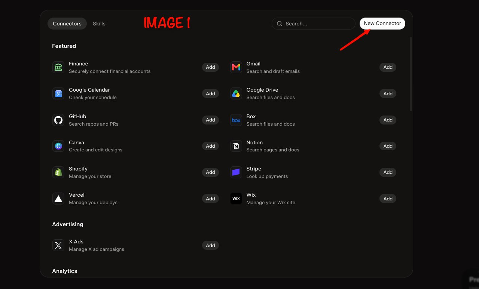Add the Box connector
Viewport: 479px width, 289px height.
click(388, 120)
